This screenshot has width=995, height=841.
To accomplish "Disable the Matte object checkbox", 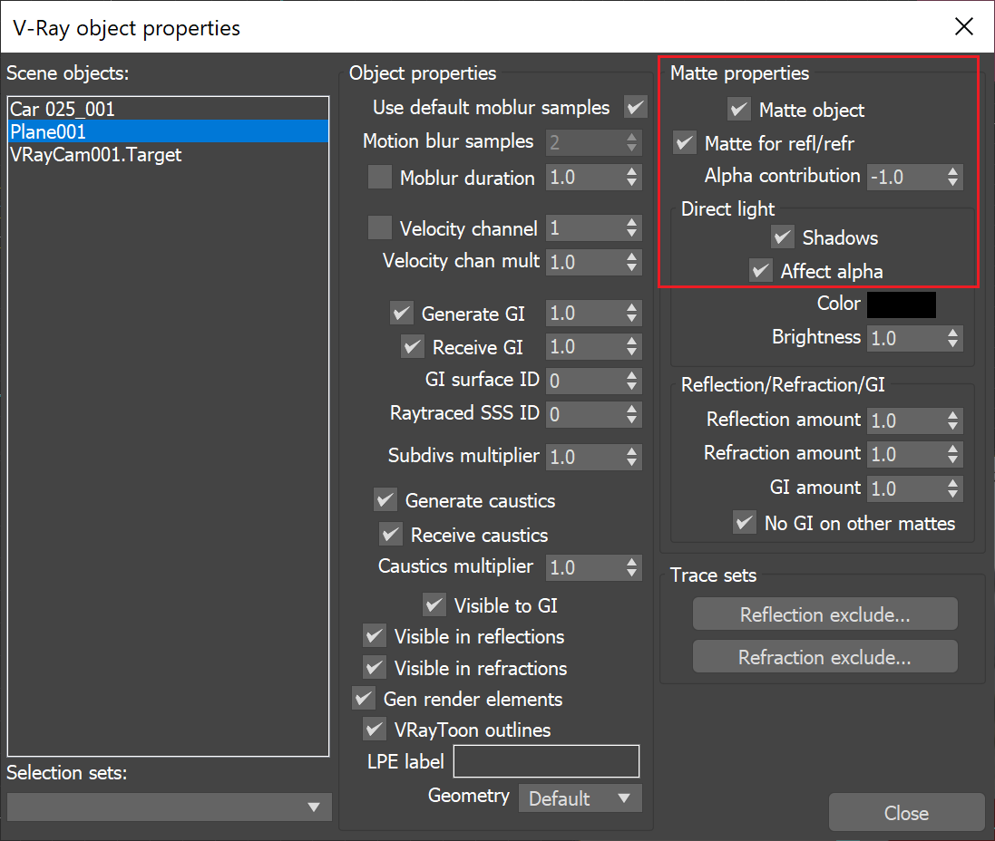I will (739, 110).
